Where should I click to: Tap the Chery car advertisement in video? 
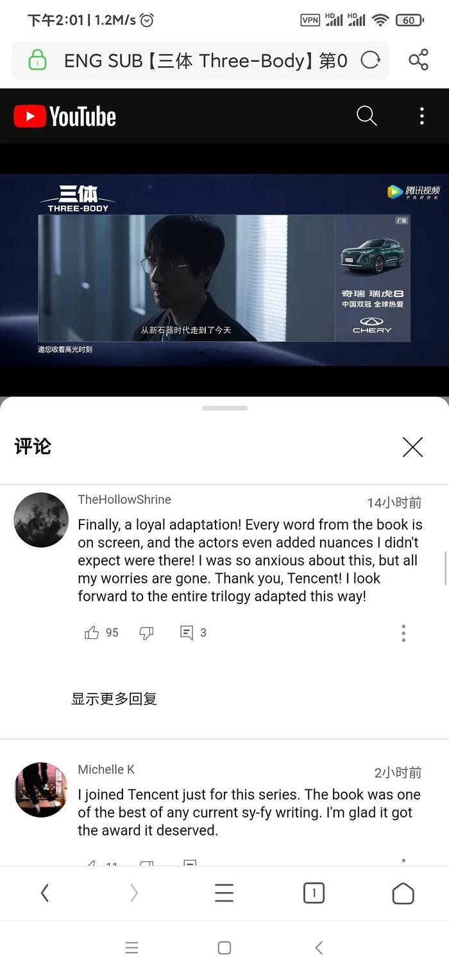(372, 278)
